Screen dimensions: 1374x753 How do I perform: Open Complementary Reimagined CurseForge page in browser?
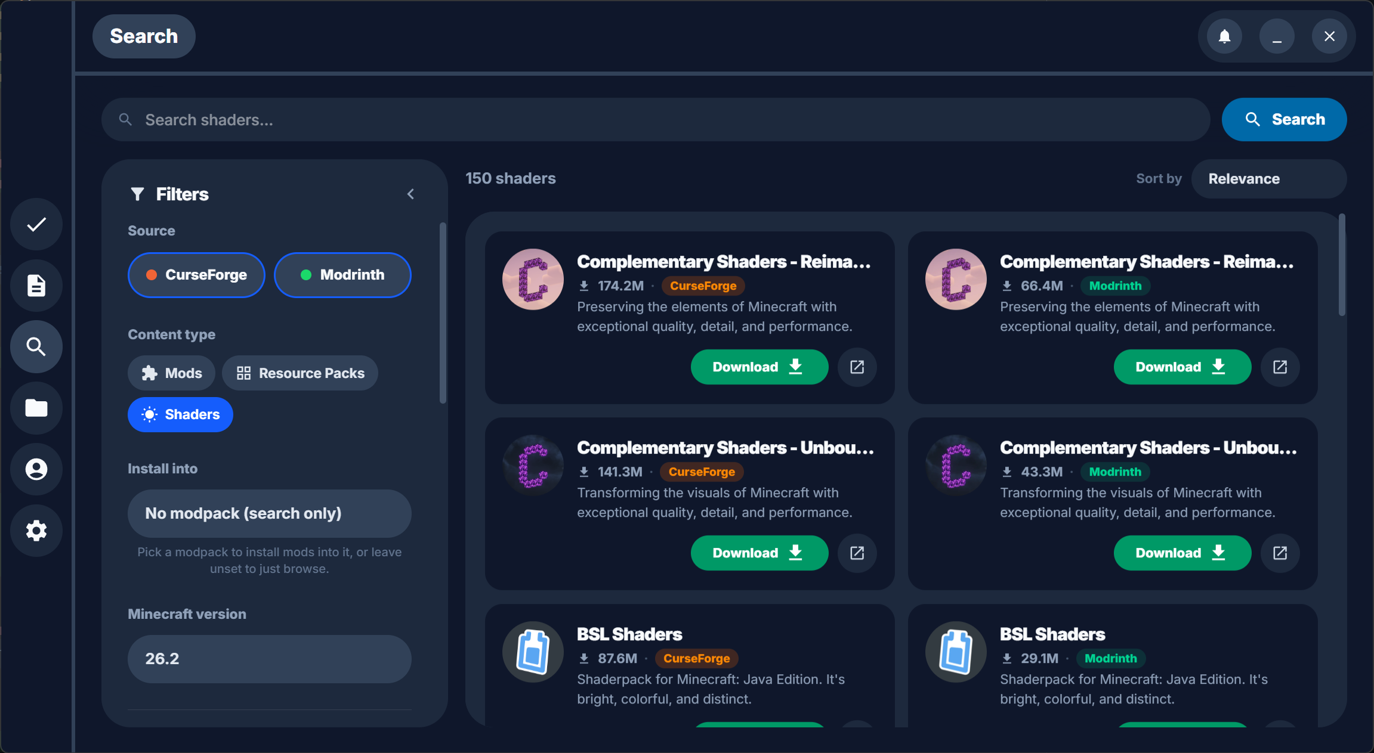[857, 367]
